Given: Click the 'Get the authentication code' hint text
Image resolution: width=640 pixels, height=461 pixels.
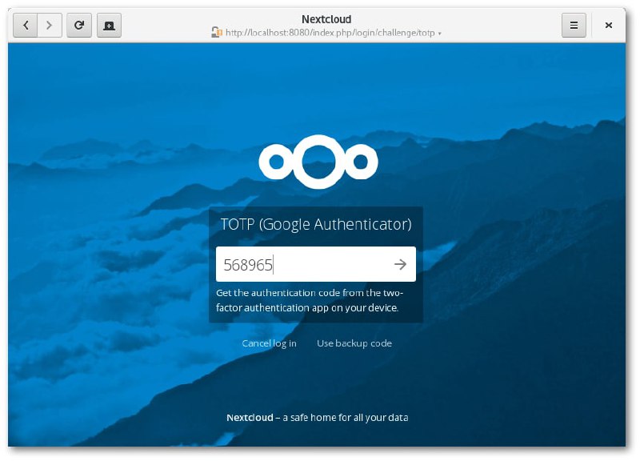Looking at the screenshot, I should coord(310,300).
